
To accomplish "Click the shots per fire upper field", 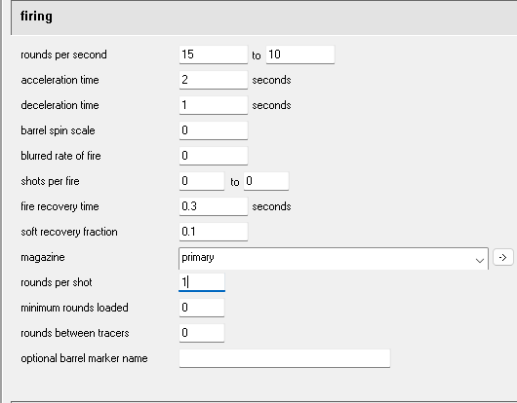I will (266, 181).
